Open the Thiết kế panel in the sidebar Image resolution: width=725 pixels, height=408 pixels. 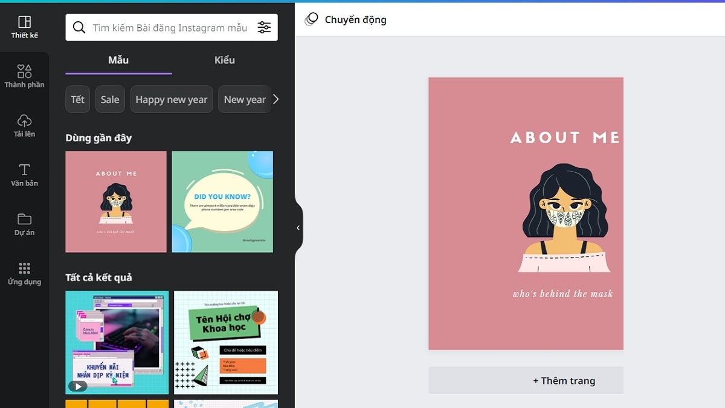(24, 27)
